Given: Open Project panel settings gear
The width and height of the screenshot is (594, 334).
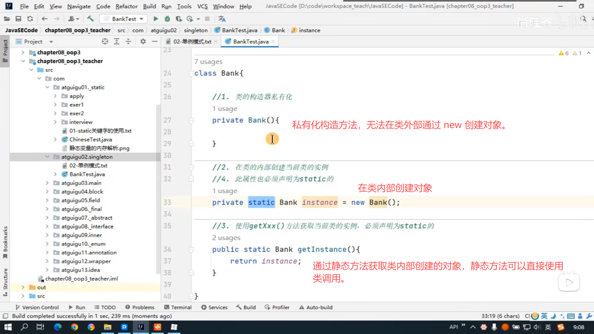Looking at the screenshot, I should pyautogui.click(x=143, y=41).
